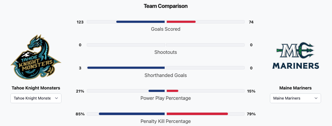Click the red Penalty Kill Percentage bar
The height and width of the screenshot is (126, 332).
pyautogui.click(x=197, y=114)
